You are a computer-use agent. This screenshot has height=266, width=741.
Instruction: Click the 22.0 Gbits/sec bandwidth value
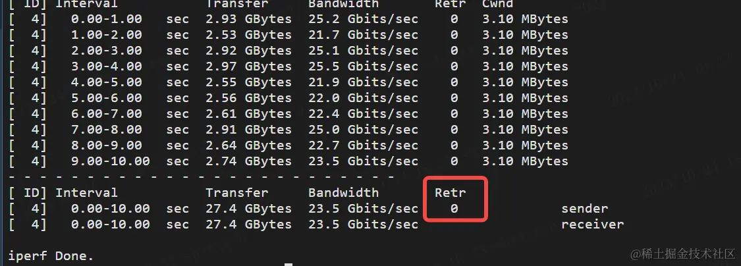[363, 98]
